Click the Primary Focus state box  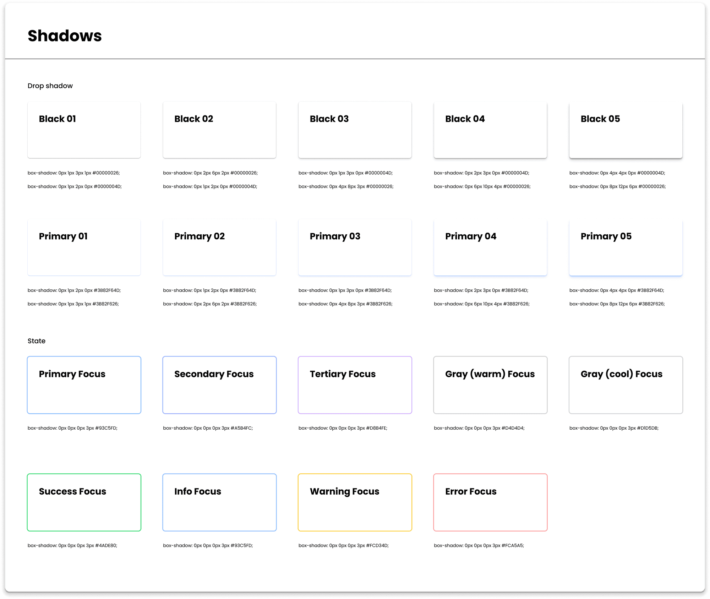coord(84,385)
